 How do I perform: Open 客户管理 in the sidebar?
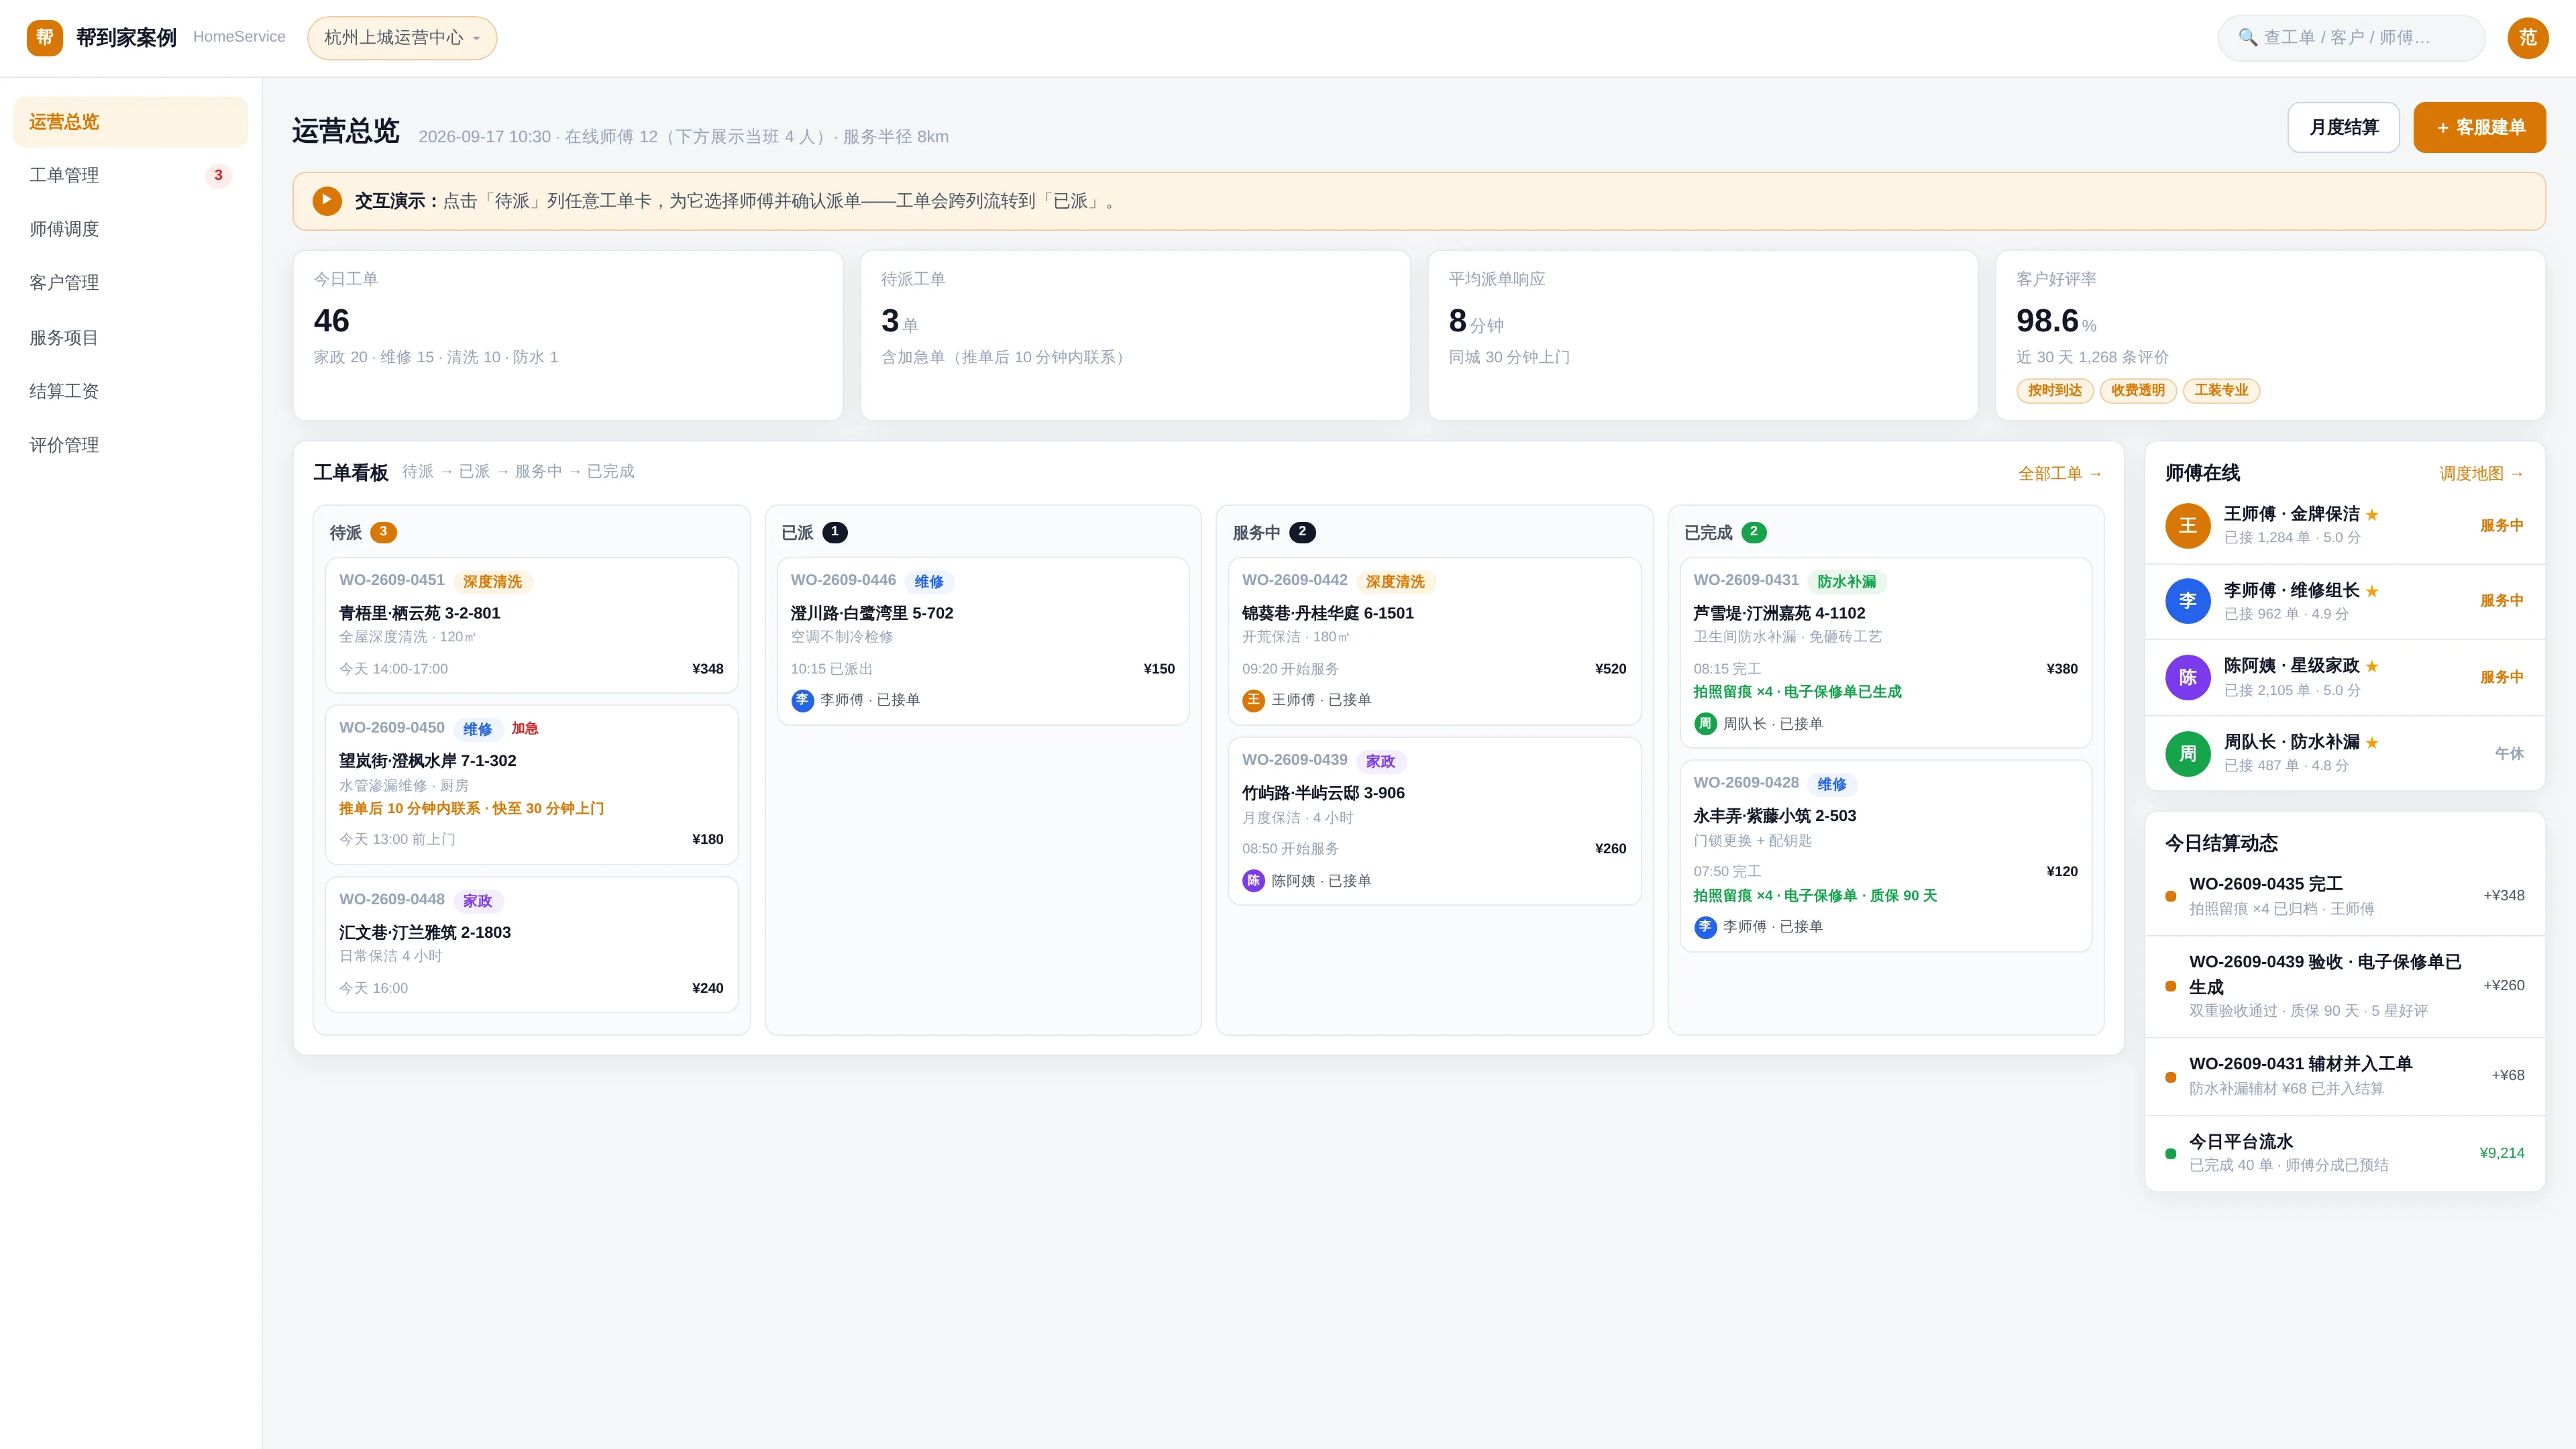pos(130,283)
